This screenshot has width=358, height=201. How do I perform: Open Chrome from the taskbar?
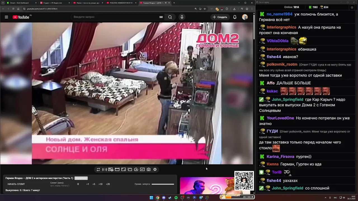pyautogui.click(x=157, y=198)
